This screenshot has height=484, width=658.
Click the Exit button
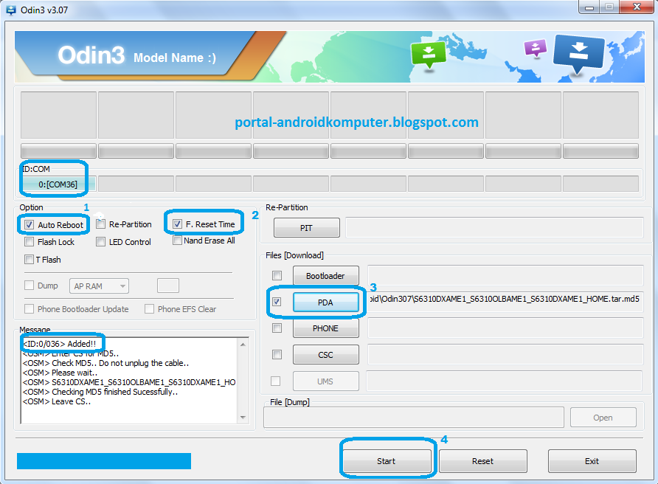pos(592,461)
